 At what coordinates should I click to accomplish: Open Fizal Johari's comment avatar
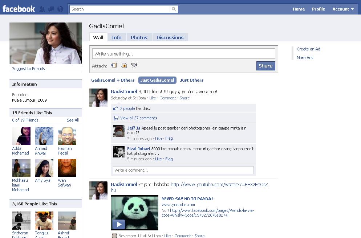pyautogui.click(x=118, y=152)
